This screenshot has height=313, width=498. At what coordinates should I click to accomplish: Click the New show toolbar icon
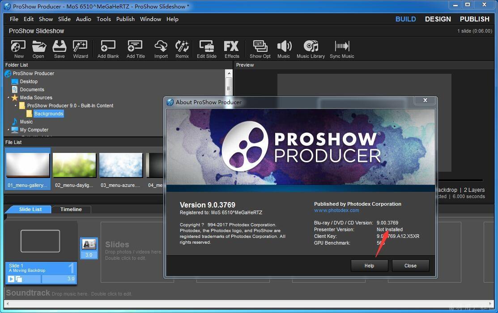[x=18, y=49]
